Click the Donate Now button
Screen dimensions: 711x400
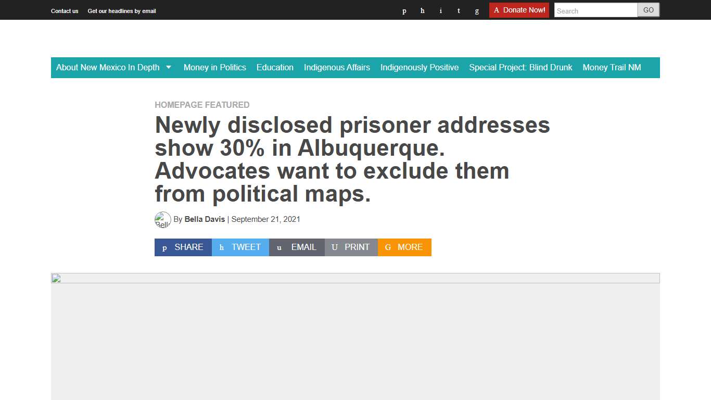tap(519, 9)
